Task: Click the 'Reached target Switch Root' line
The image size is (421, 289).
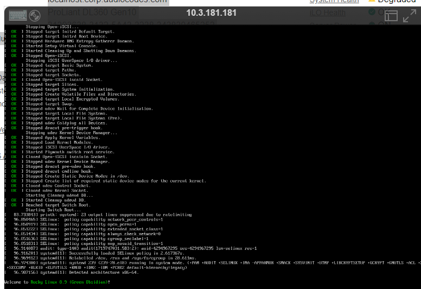Action: (x=60, y=204)
